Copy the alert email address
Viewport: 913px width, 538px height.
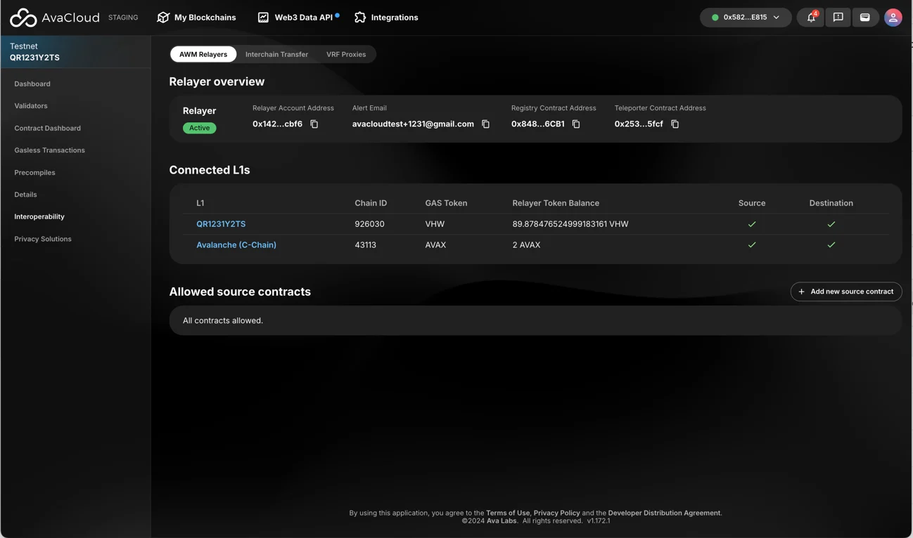click(485, 124)
